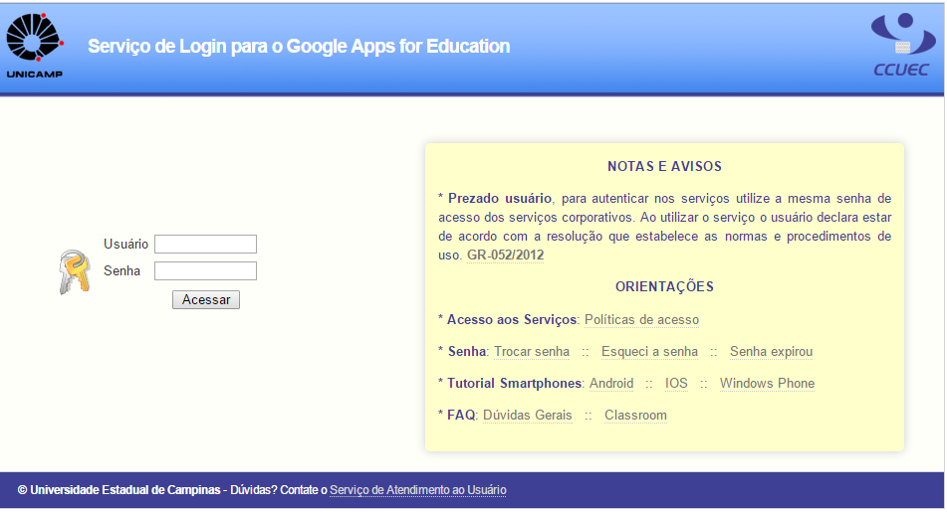Focus the Usuário input field
The image size is (947, 513).
(205, 245)
